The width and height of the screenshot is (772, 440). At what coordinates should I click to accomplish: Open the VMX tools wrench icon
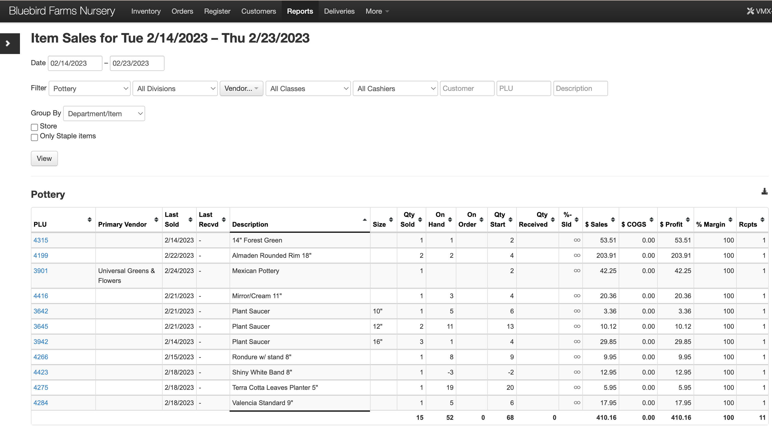pos(750,11)
